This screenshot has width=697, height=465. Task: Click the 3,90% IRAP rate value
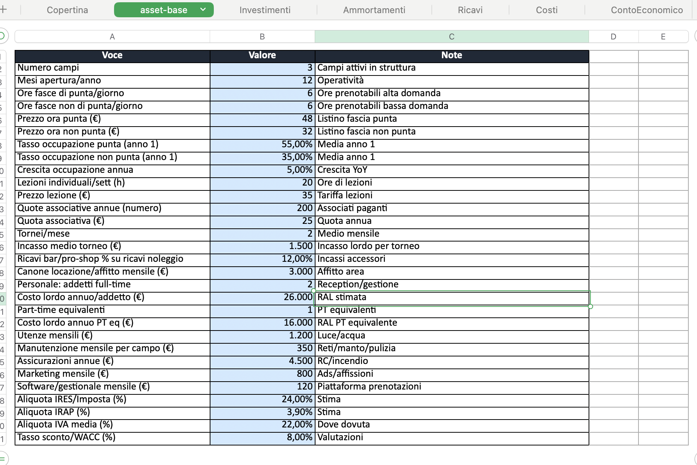(262, 412)
